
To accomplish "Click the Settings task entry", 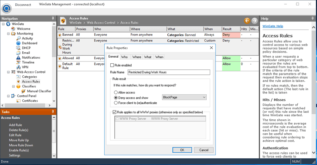I will 15,155.
